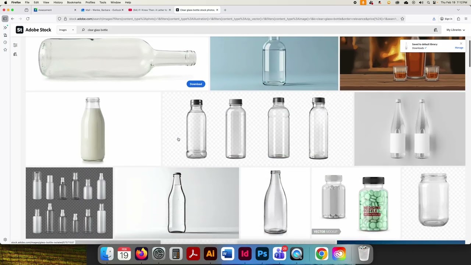Click the Sign in button
The image size is (471, 265).
pyautogui.click(x=446, y=19)
